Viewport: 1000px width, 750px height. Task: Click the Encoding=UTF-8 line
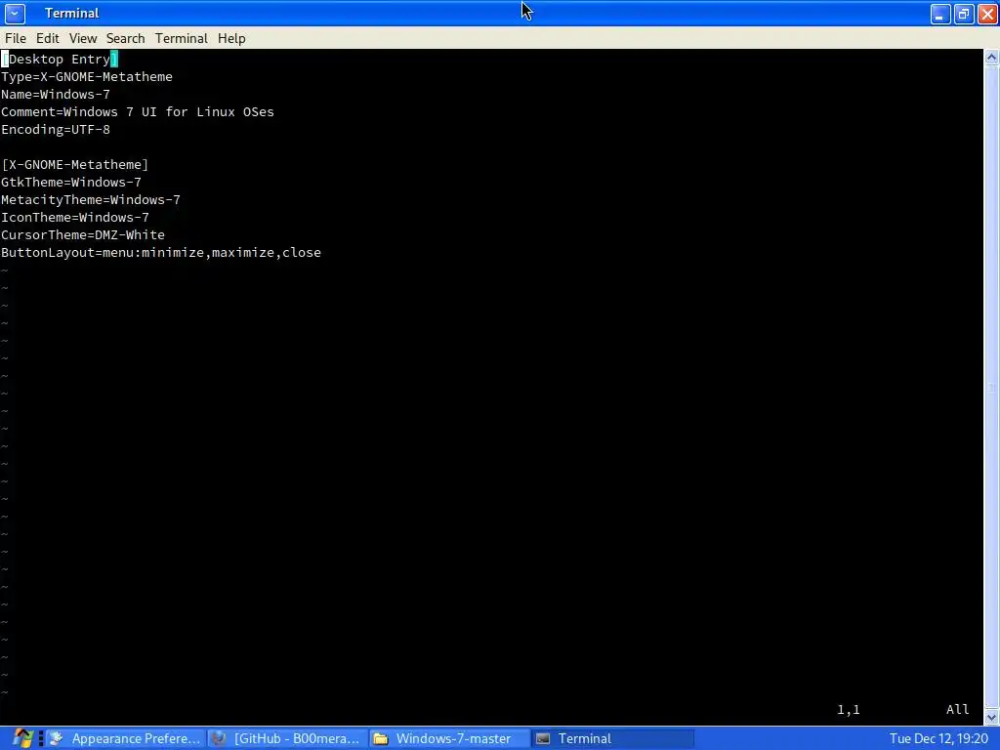56,130
